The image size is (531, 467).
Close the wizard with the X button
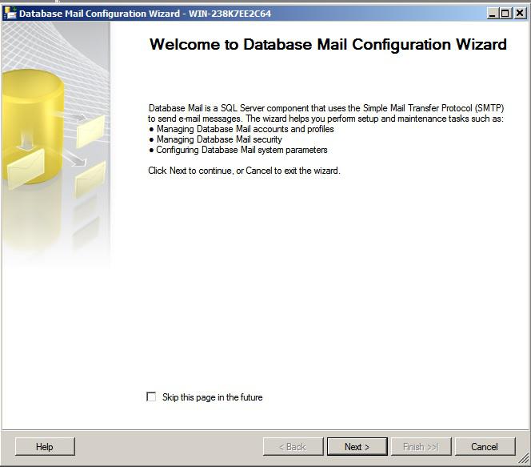click(520, 14)
